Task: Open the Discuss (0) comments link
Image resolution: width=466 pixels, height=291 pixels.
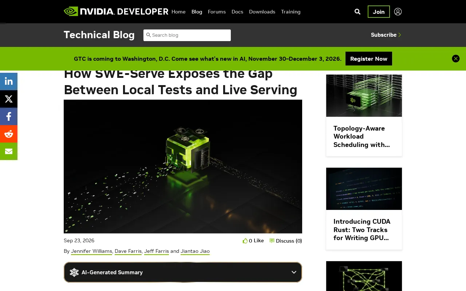Action: coord(286,240)
